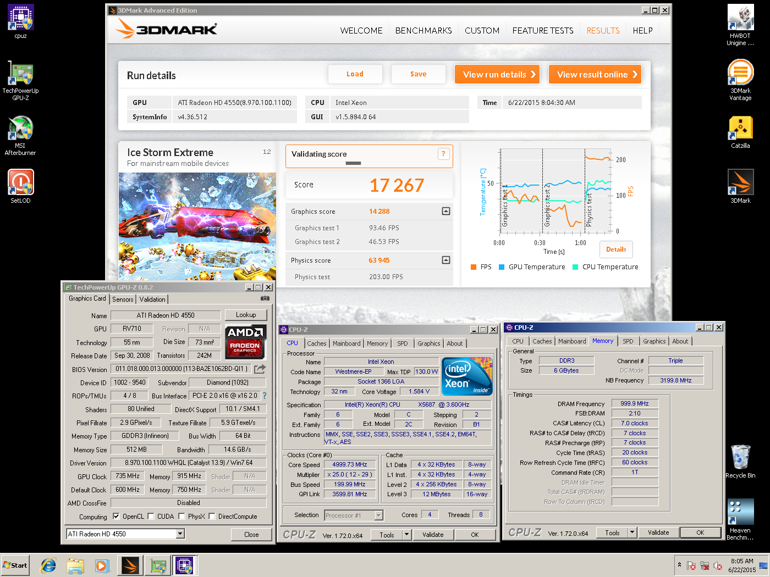The image size is (770, 577).
Task: Click the validating score help icon
Action: [x=443, y=154]
